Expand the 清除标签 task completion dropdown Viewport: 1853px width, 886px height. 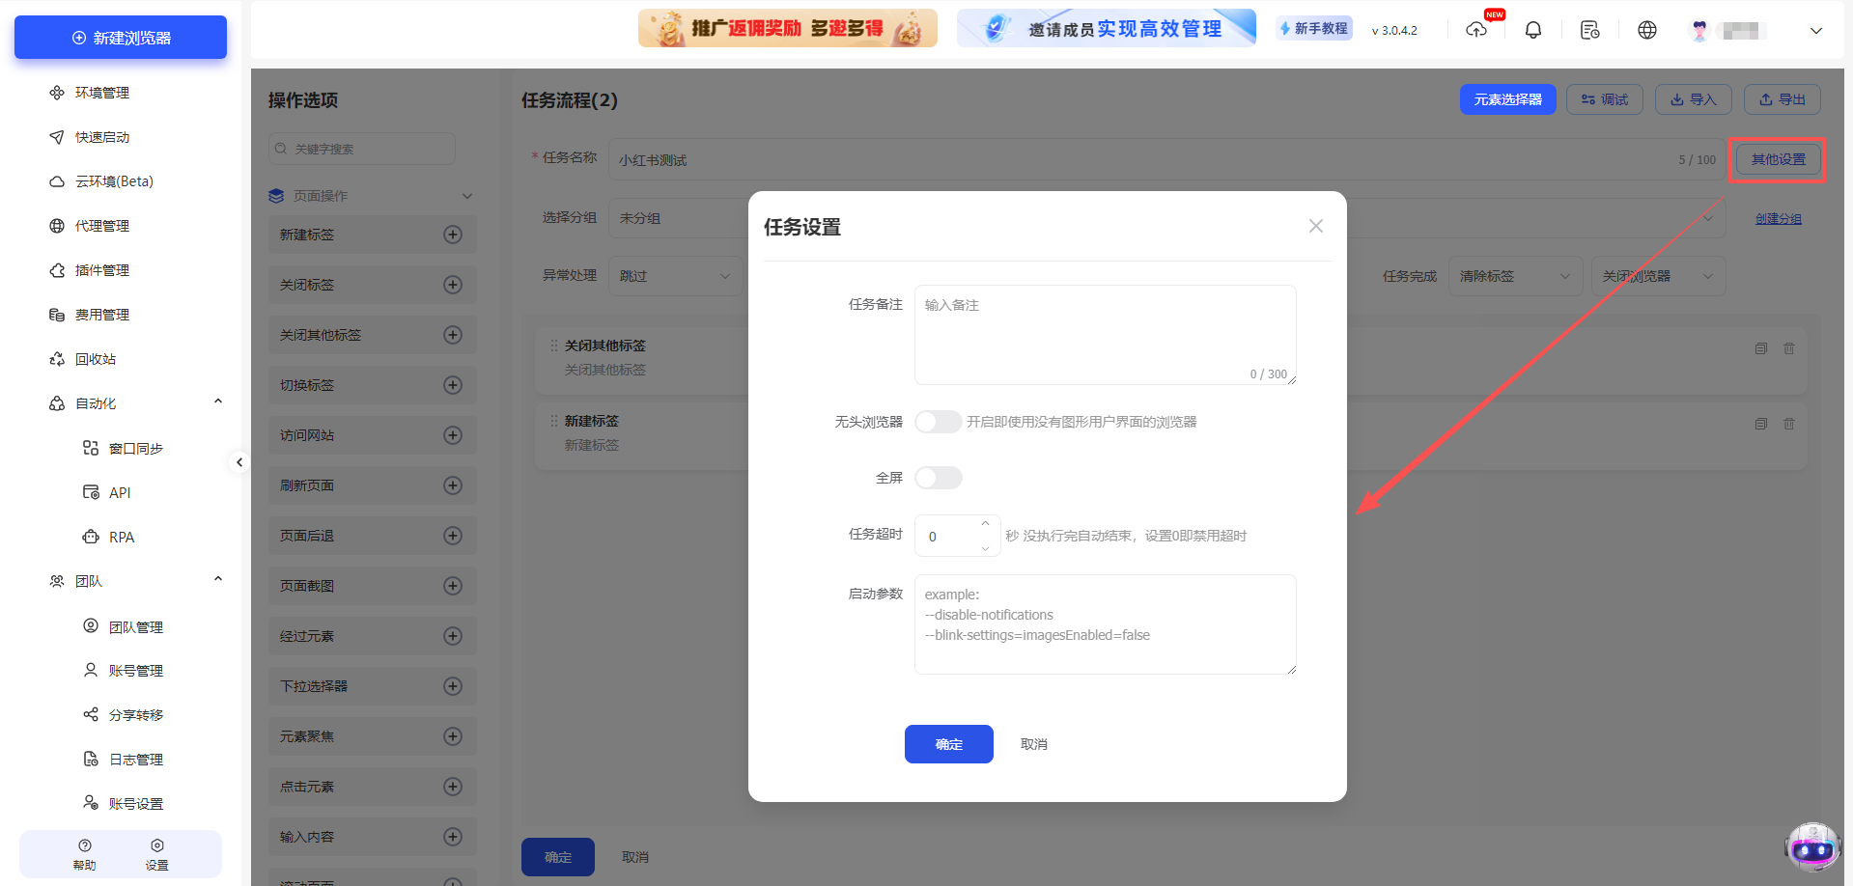(1514, 275)
